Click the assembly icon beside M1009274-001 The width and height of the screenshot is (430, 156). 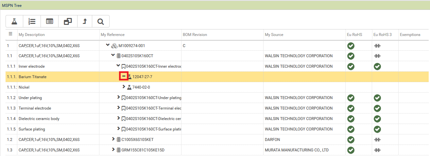[114, 45]
